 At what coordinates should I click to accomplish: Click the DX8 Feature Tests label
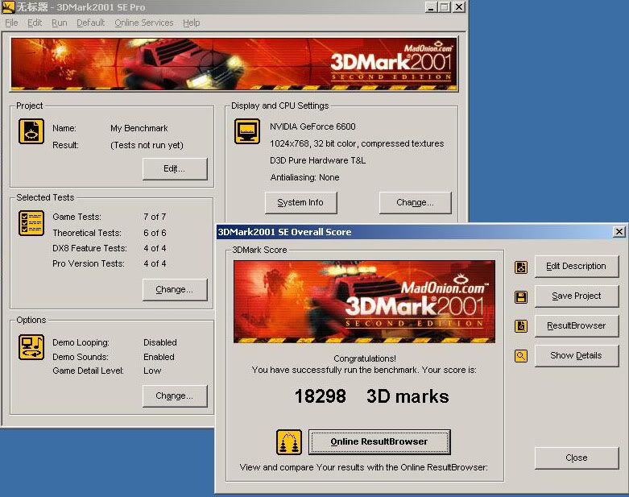pos(89,248)
